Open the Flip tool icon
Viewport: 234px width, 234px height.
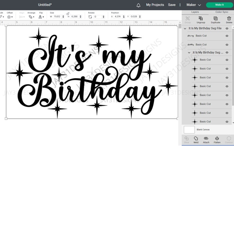pyautogui.click(x=40, y=17)
